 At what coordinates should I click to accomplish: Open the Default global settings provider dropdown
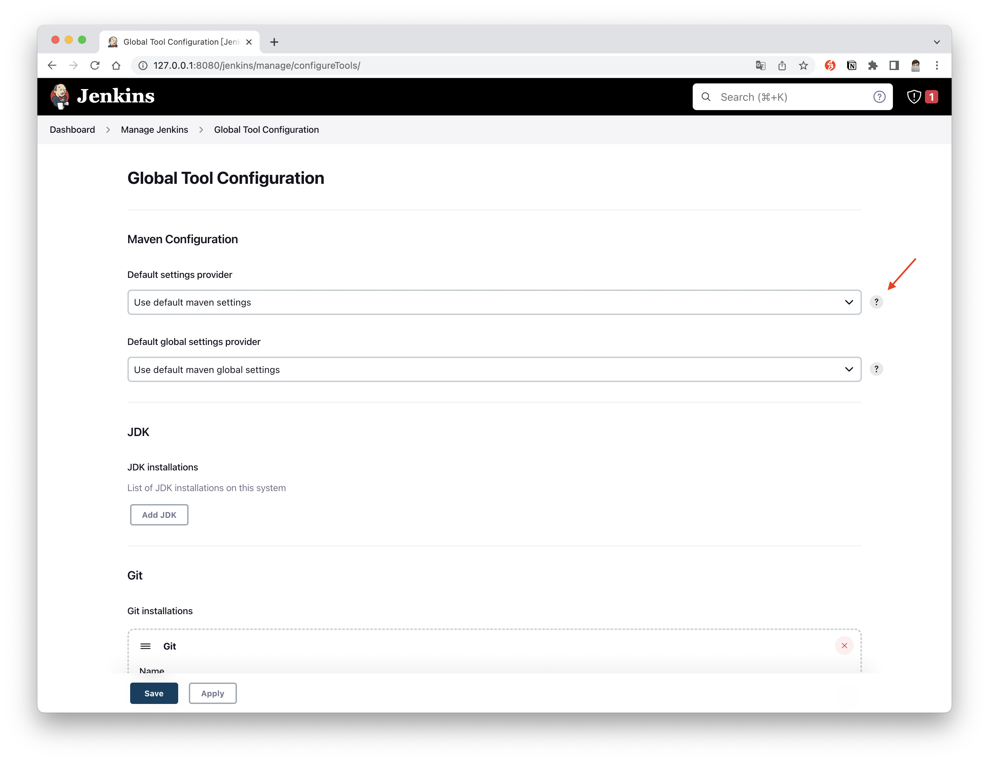tap(849, 369)
